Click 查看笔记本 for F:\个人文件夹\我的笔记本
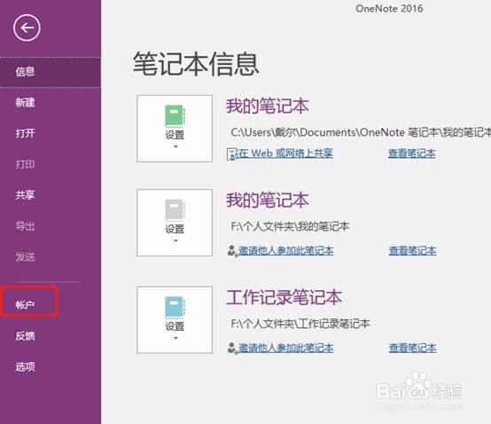The height and width of the screenshot is (424, 491). [x=412, y=251]
